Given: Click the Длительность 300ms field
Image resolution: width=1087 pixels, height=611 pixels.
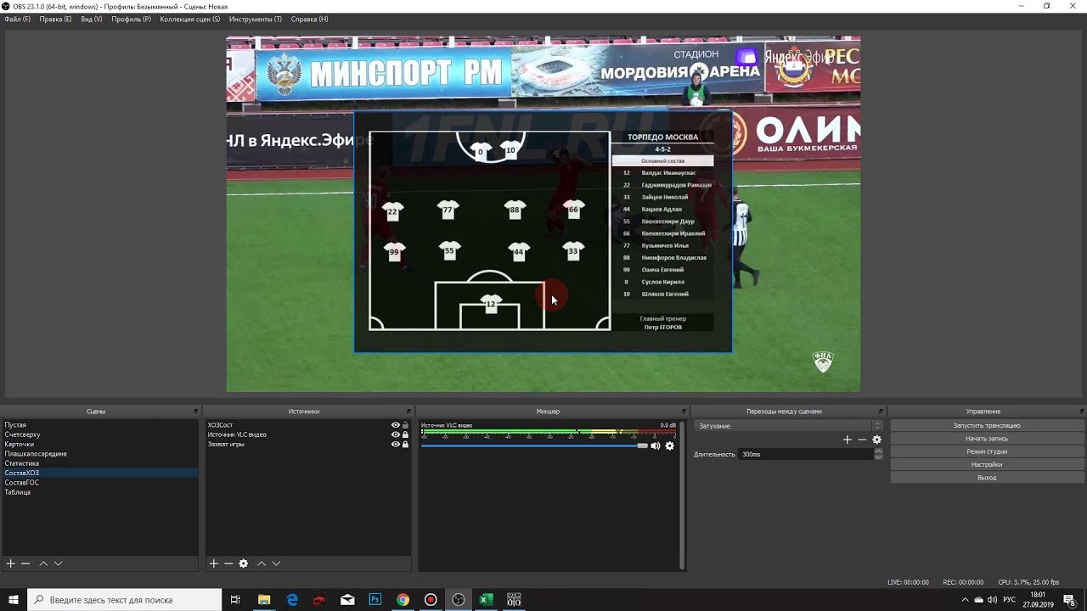Looking at the screenshot, I should (805, 454).
